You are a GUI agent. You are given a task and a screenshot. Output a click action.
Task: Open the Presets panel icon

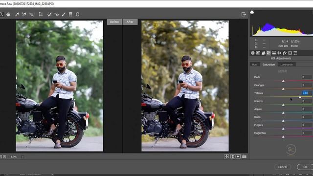(x=295, y=53)
